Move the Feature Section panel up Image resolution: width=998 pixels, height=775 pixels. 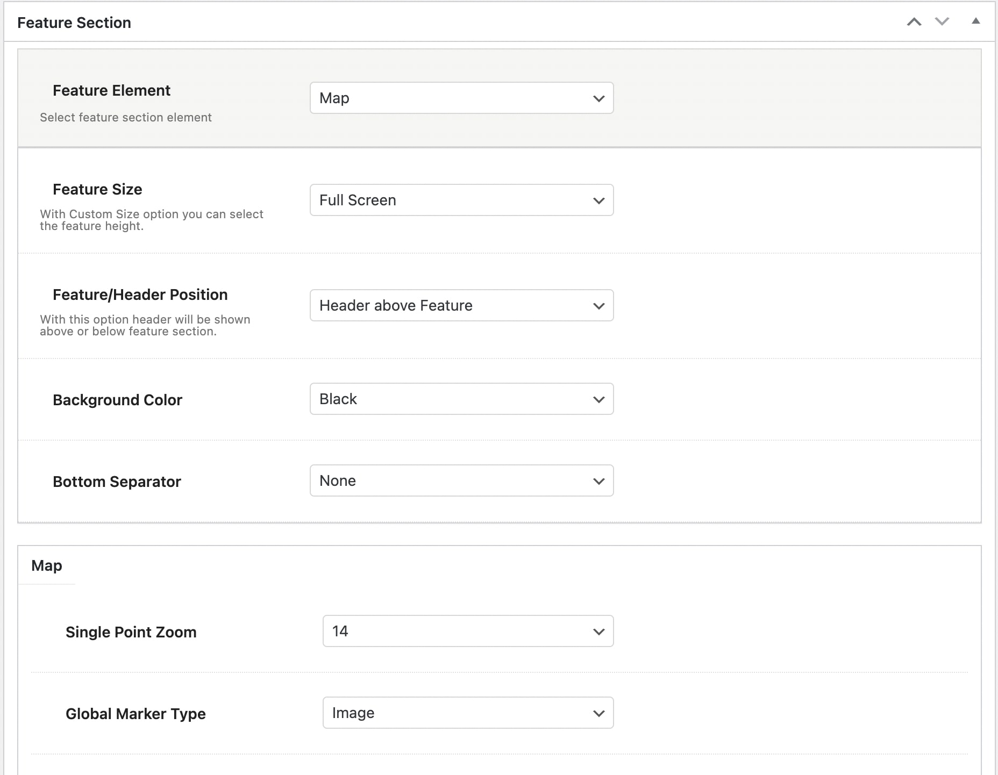click(914, 21)
